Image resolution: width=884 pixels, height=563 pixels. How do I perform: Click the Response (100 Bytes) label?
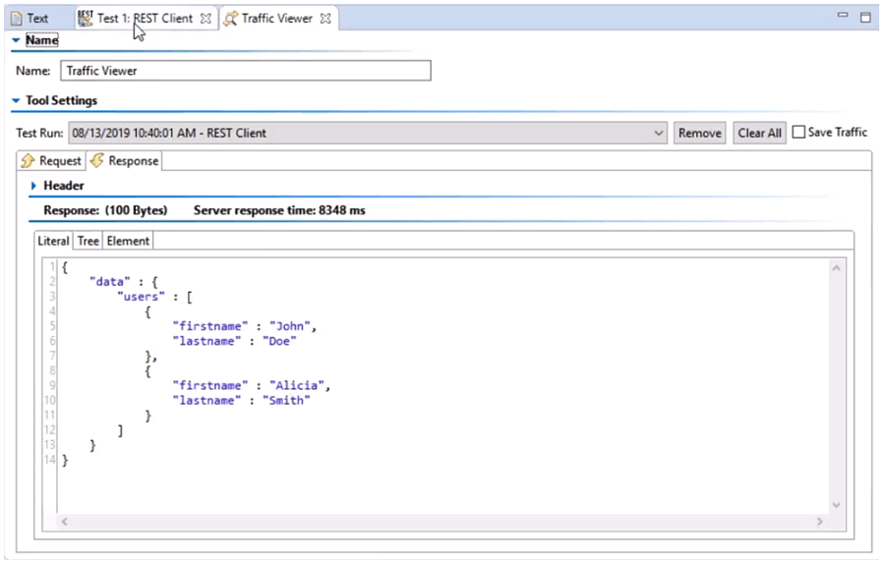pos(105,211)
